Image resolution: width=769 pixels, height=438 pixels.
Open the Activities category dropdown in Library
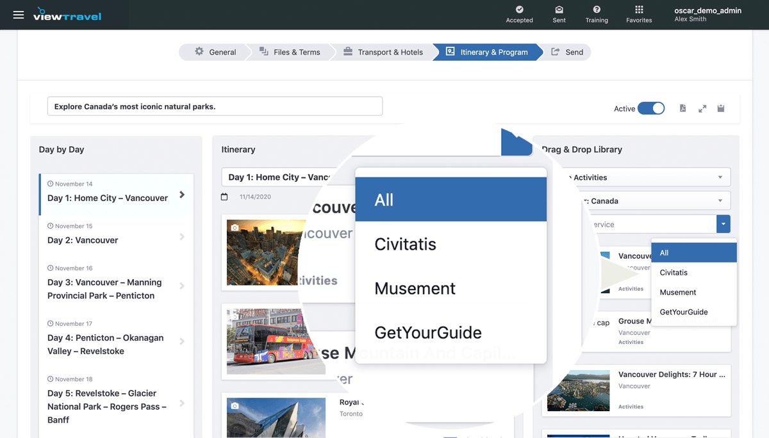[x=647, y=177]
